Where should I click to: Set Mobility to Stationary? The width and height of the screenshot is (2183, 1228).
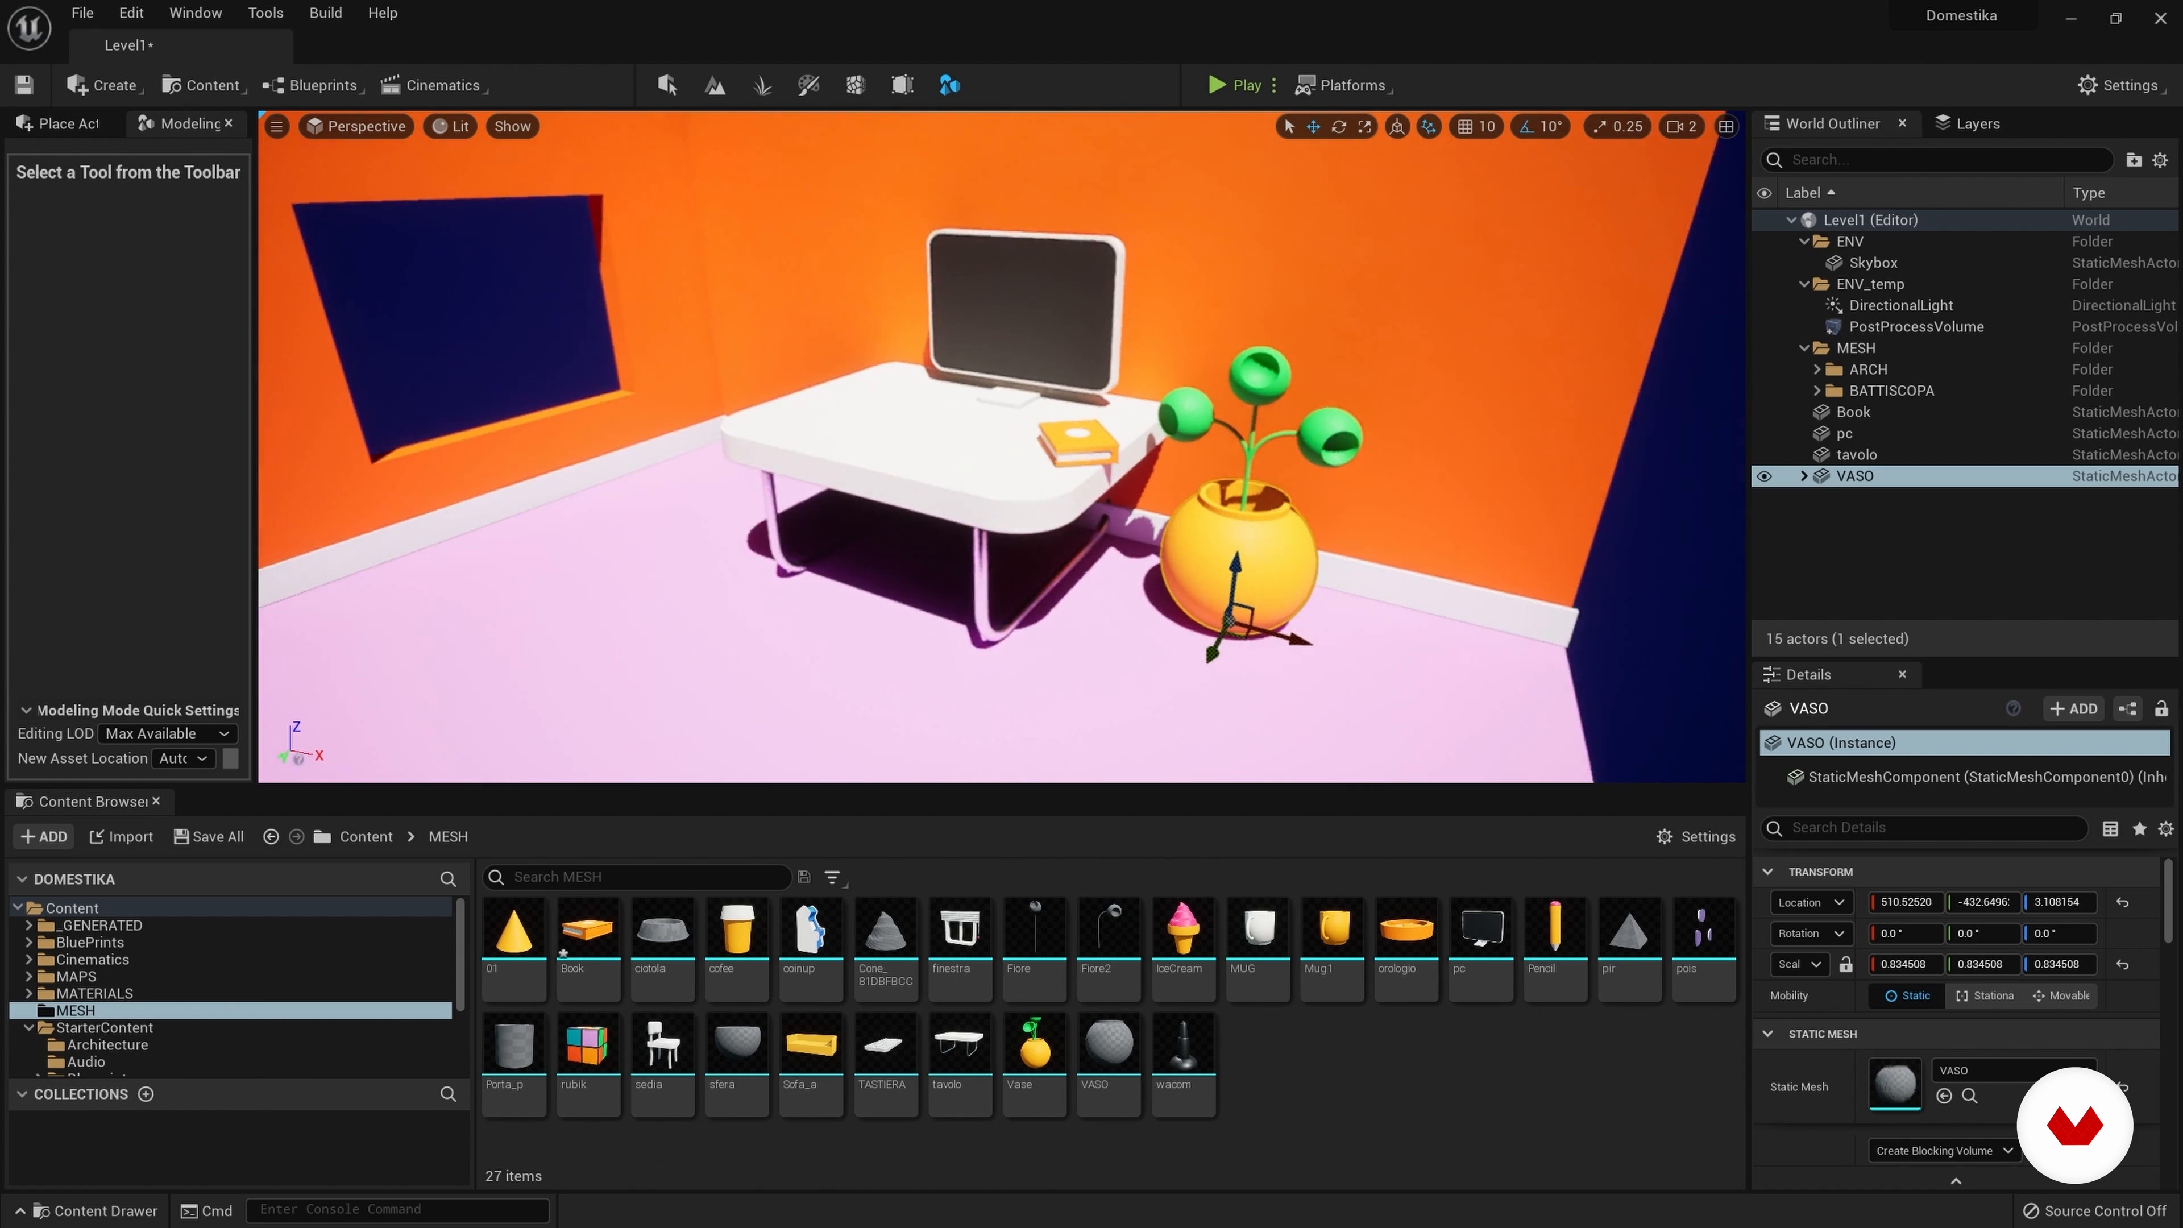pos(1984,996)
